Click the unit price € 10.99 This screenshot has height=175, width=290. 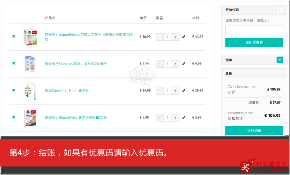tap(145, 37)
